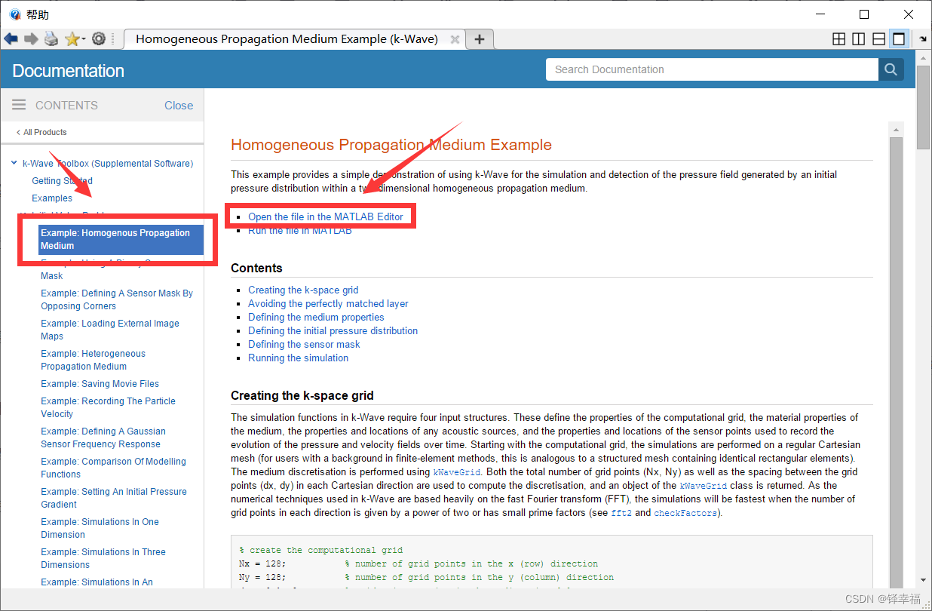
Task: Switch to the tiled grid layout
Action: [x=838, y=38]
